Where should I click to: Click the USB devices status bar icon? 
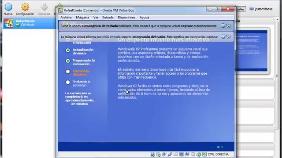coord(170,154)
